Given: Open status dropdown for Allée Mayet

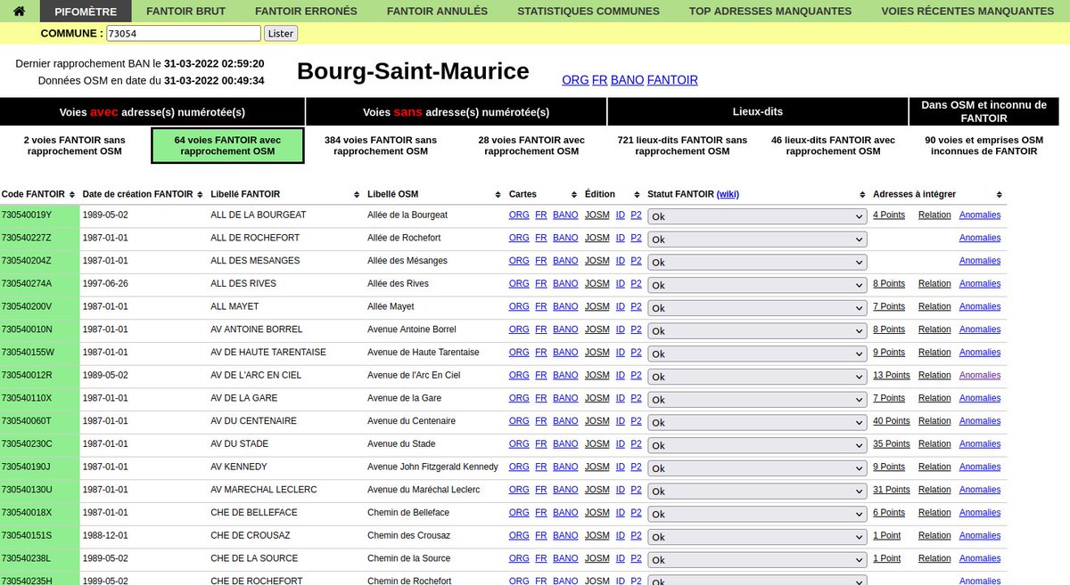Looking at the screenshot, I should pos(757,308).
